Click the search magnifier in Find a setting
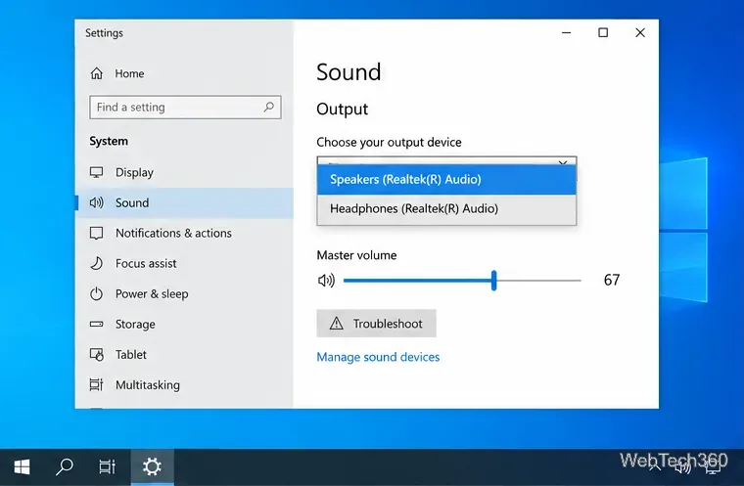This screenshot has width=744, height=486. pos(269,107)
